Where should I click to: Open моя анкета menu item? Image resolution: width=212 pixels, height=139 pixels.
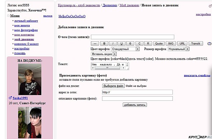(22, 25)
